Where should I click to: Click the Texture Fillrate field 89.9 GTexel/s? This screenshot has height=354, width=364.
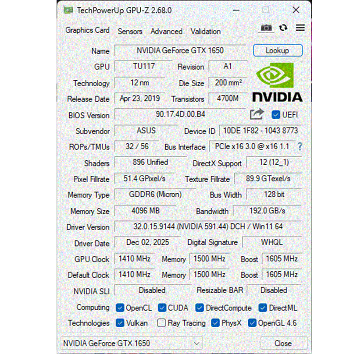pos(268,178)
